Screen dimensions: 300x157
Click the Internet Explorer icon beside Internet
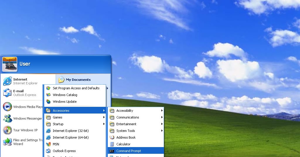(7, 81)
